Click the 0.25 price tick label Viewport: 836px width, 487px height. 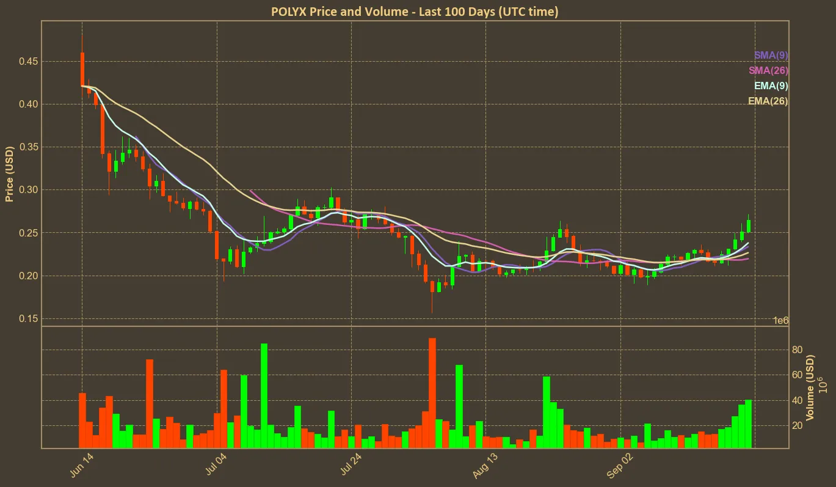(x=27, y=233)
